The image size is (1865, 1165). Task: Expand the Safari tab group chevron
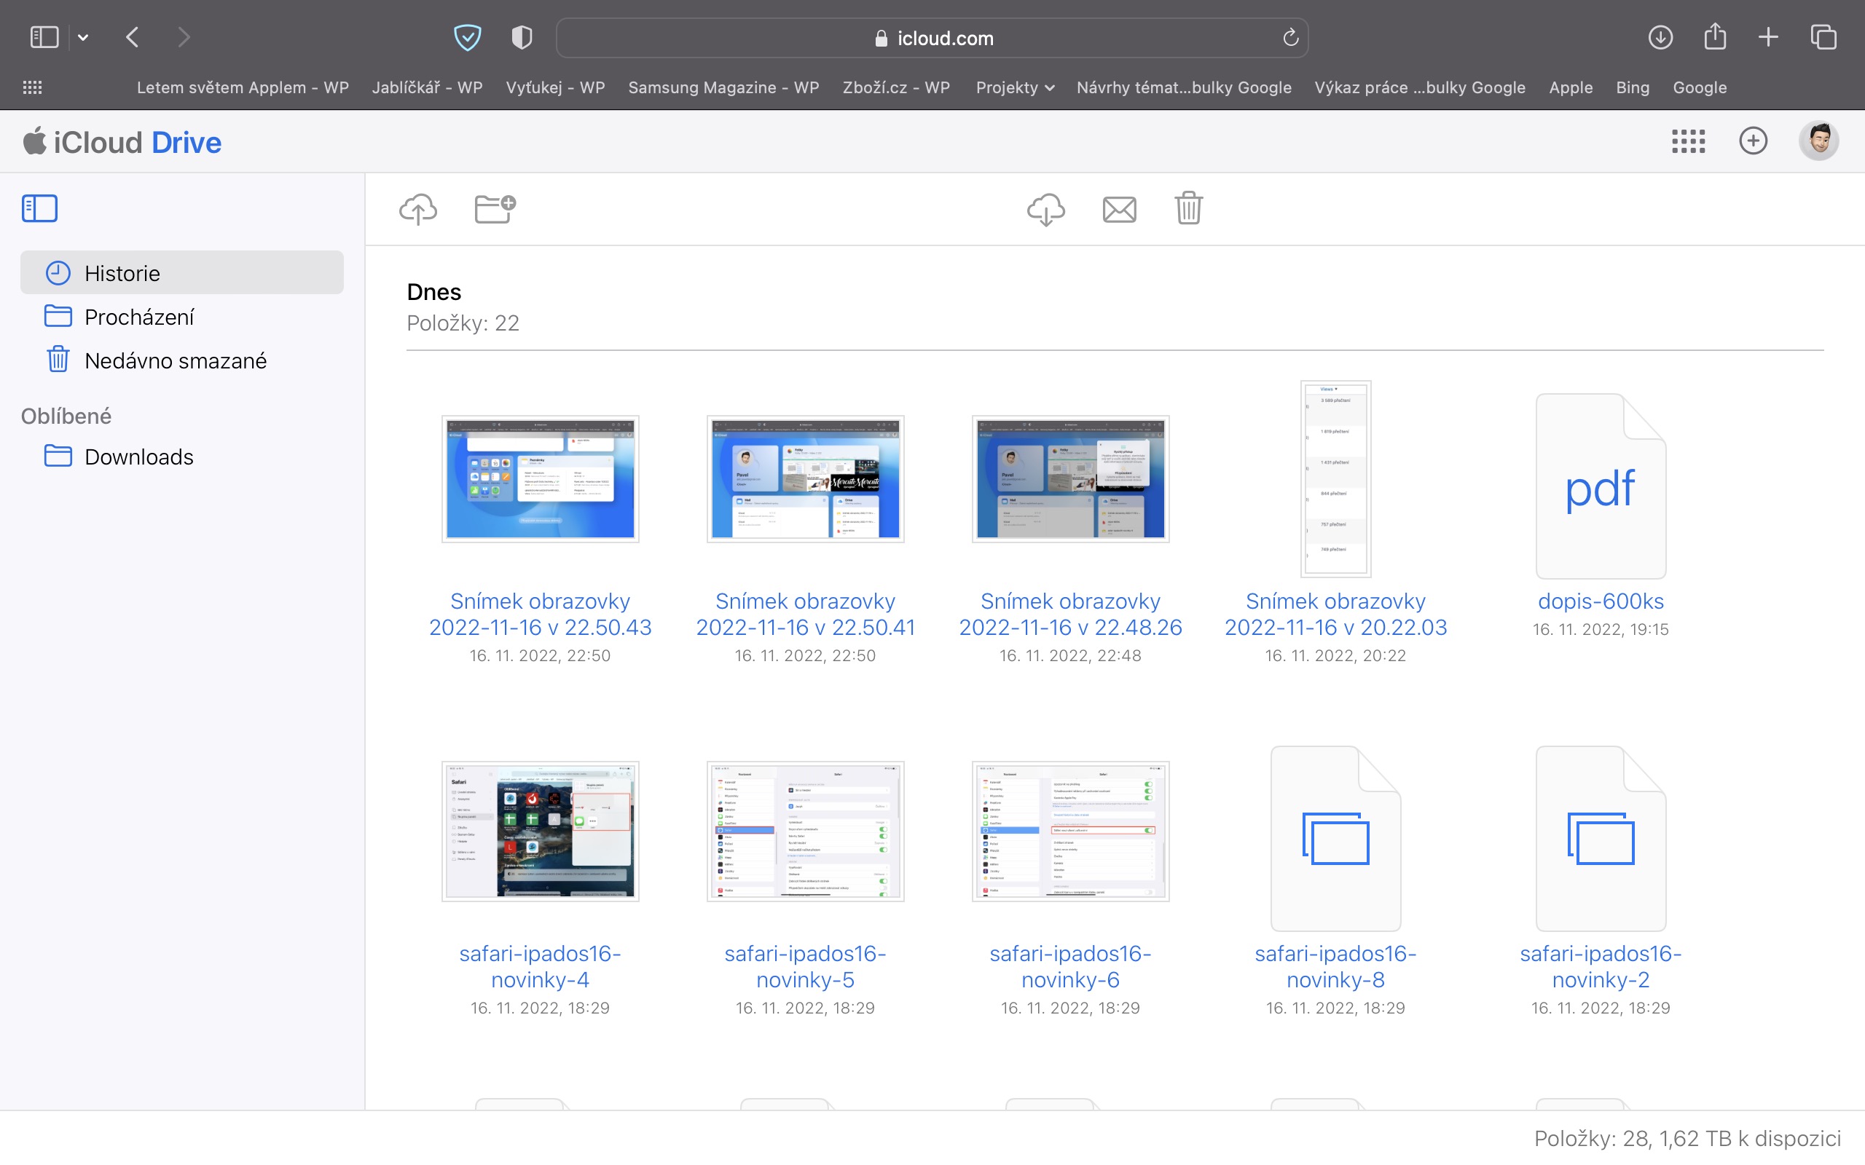click(x=83, y=37)
